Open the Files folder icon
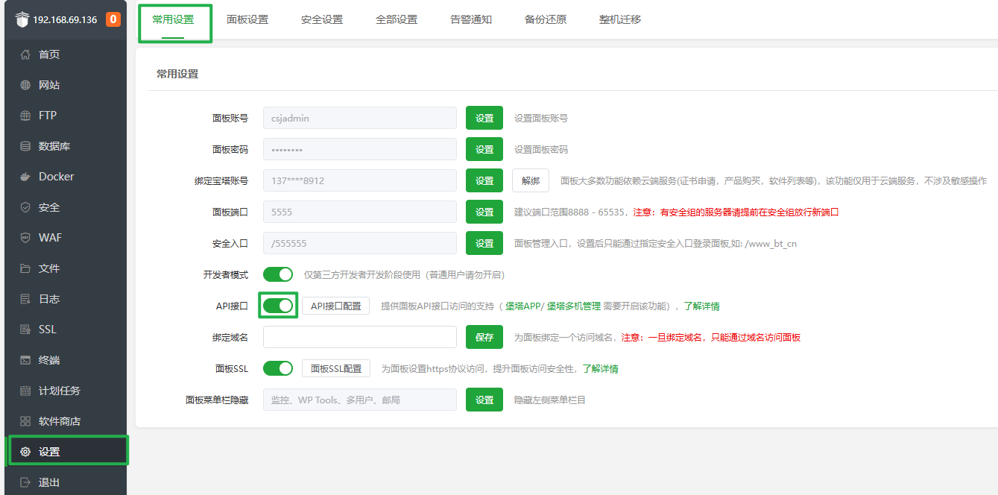998x495 pixels. 25,268
